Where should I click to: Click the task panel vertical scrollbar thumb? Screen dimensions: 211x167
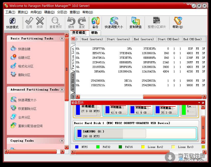(x=67, y=69)
